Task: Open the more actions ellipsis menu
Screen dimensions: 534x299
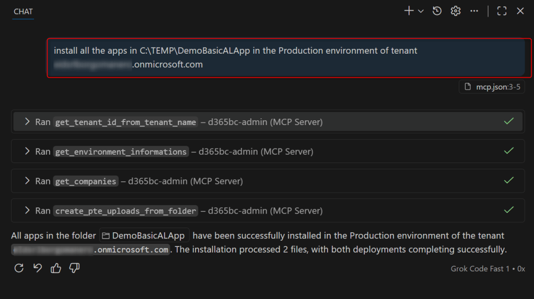Action: [x=474, y=11]
